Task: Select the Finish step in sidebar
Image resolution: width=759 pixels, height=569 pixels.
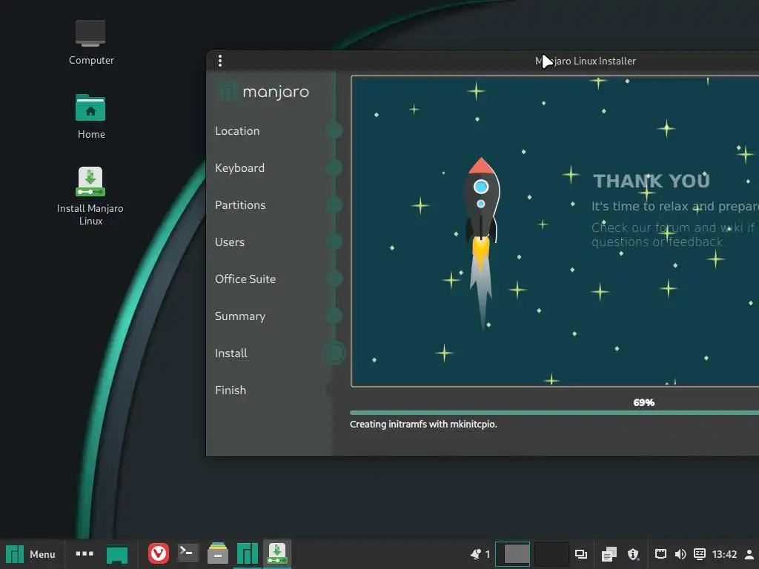Action: click(231, 390)
